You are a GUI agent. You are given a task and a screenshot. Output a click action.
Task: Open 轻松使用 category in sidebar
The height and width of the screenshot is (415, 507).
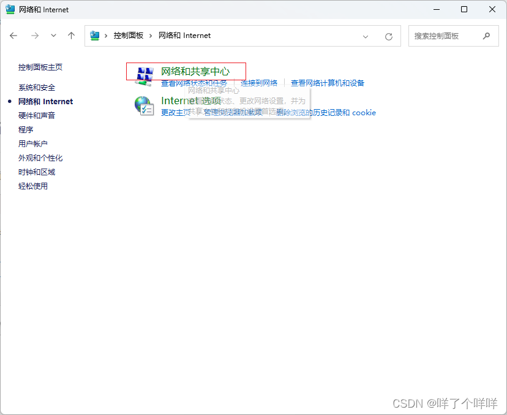[32, 186]
